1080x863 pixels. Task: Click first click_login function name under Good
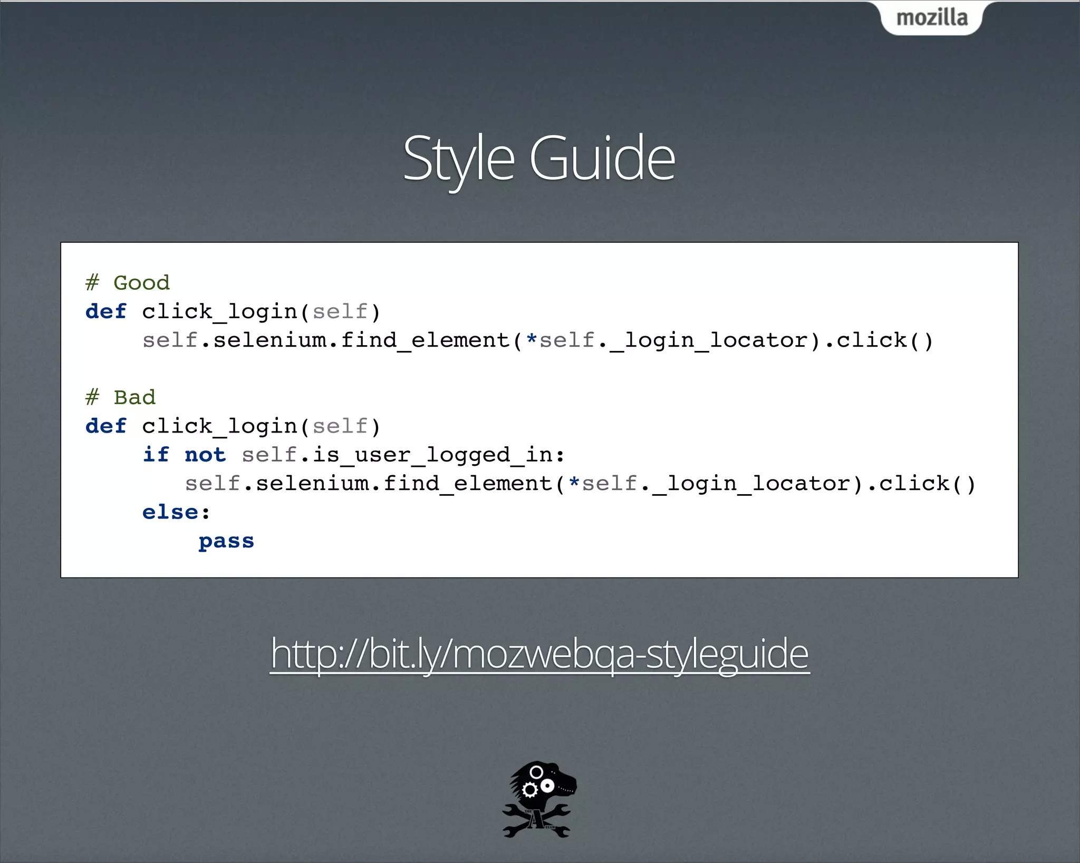(x=220, y=311)
